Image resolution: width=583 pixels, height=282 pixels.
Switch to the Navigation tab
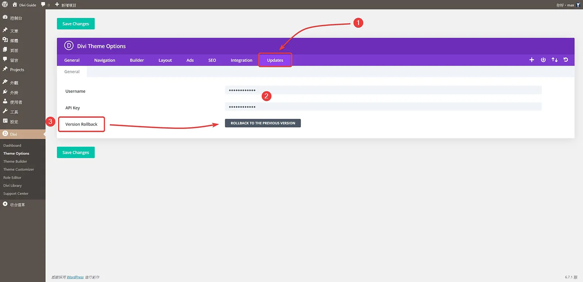105,60
